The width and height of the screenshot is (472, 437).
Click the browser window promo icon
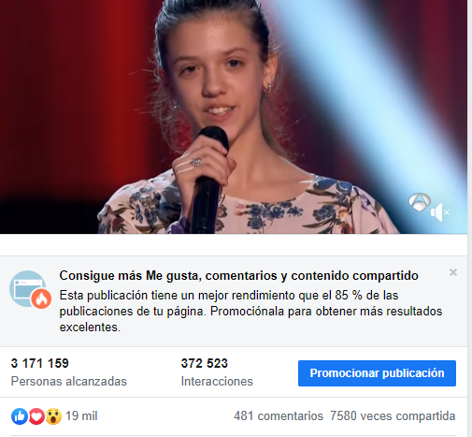(27, 288)
